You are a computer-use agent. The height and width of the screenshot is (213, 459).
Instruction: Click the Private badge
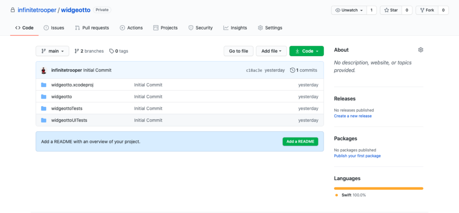(x=102, y=10)
